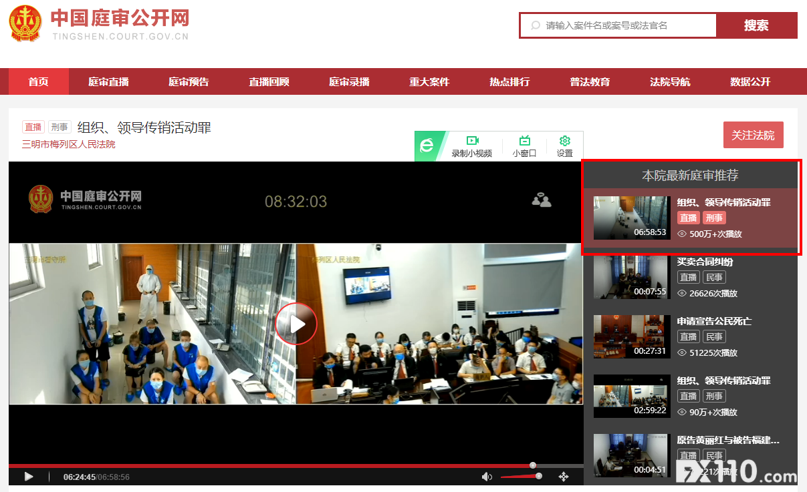Screen dimensions: 807x492
Task: Click the audience people icon in video header
Action: [541, 200]
